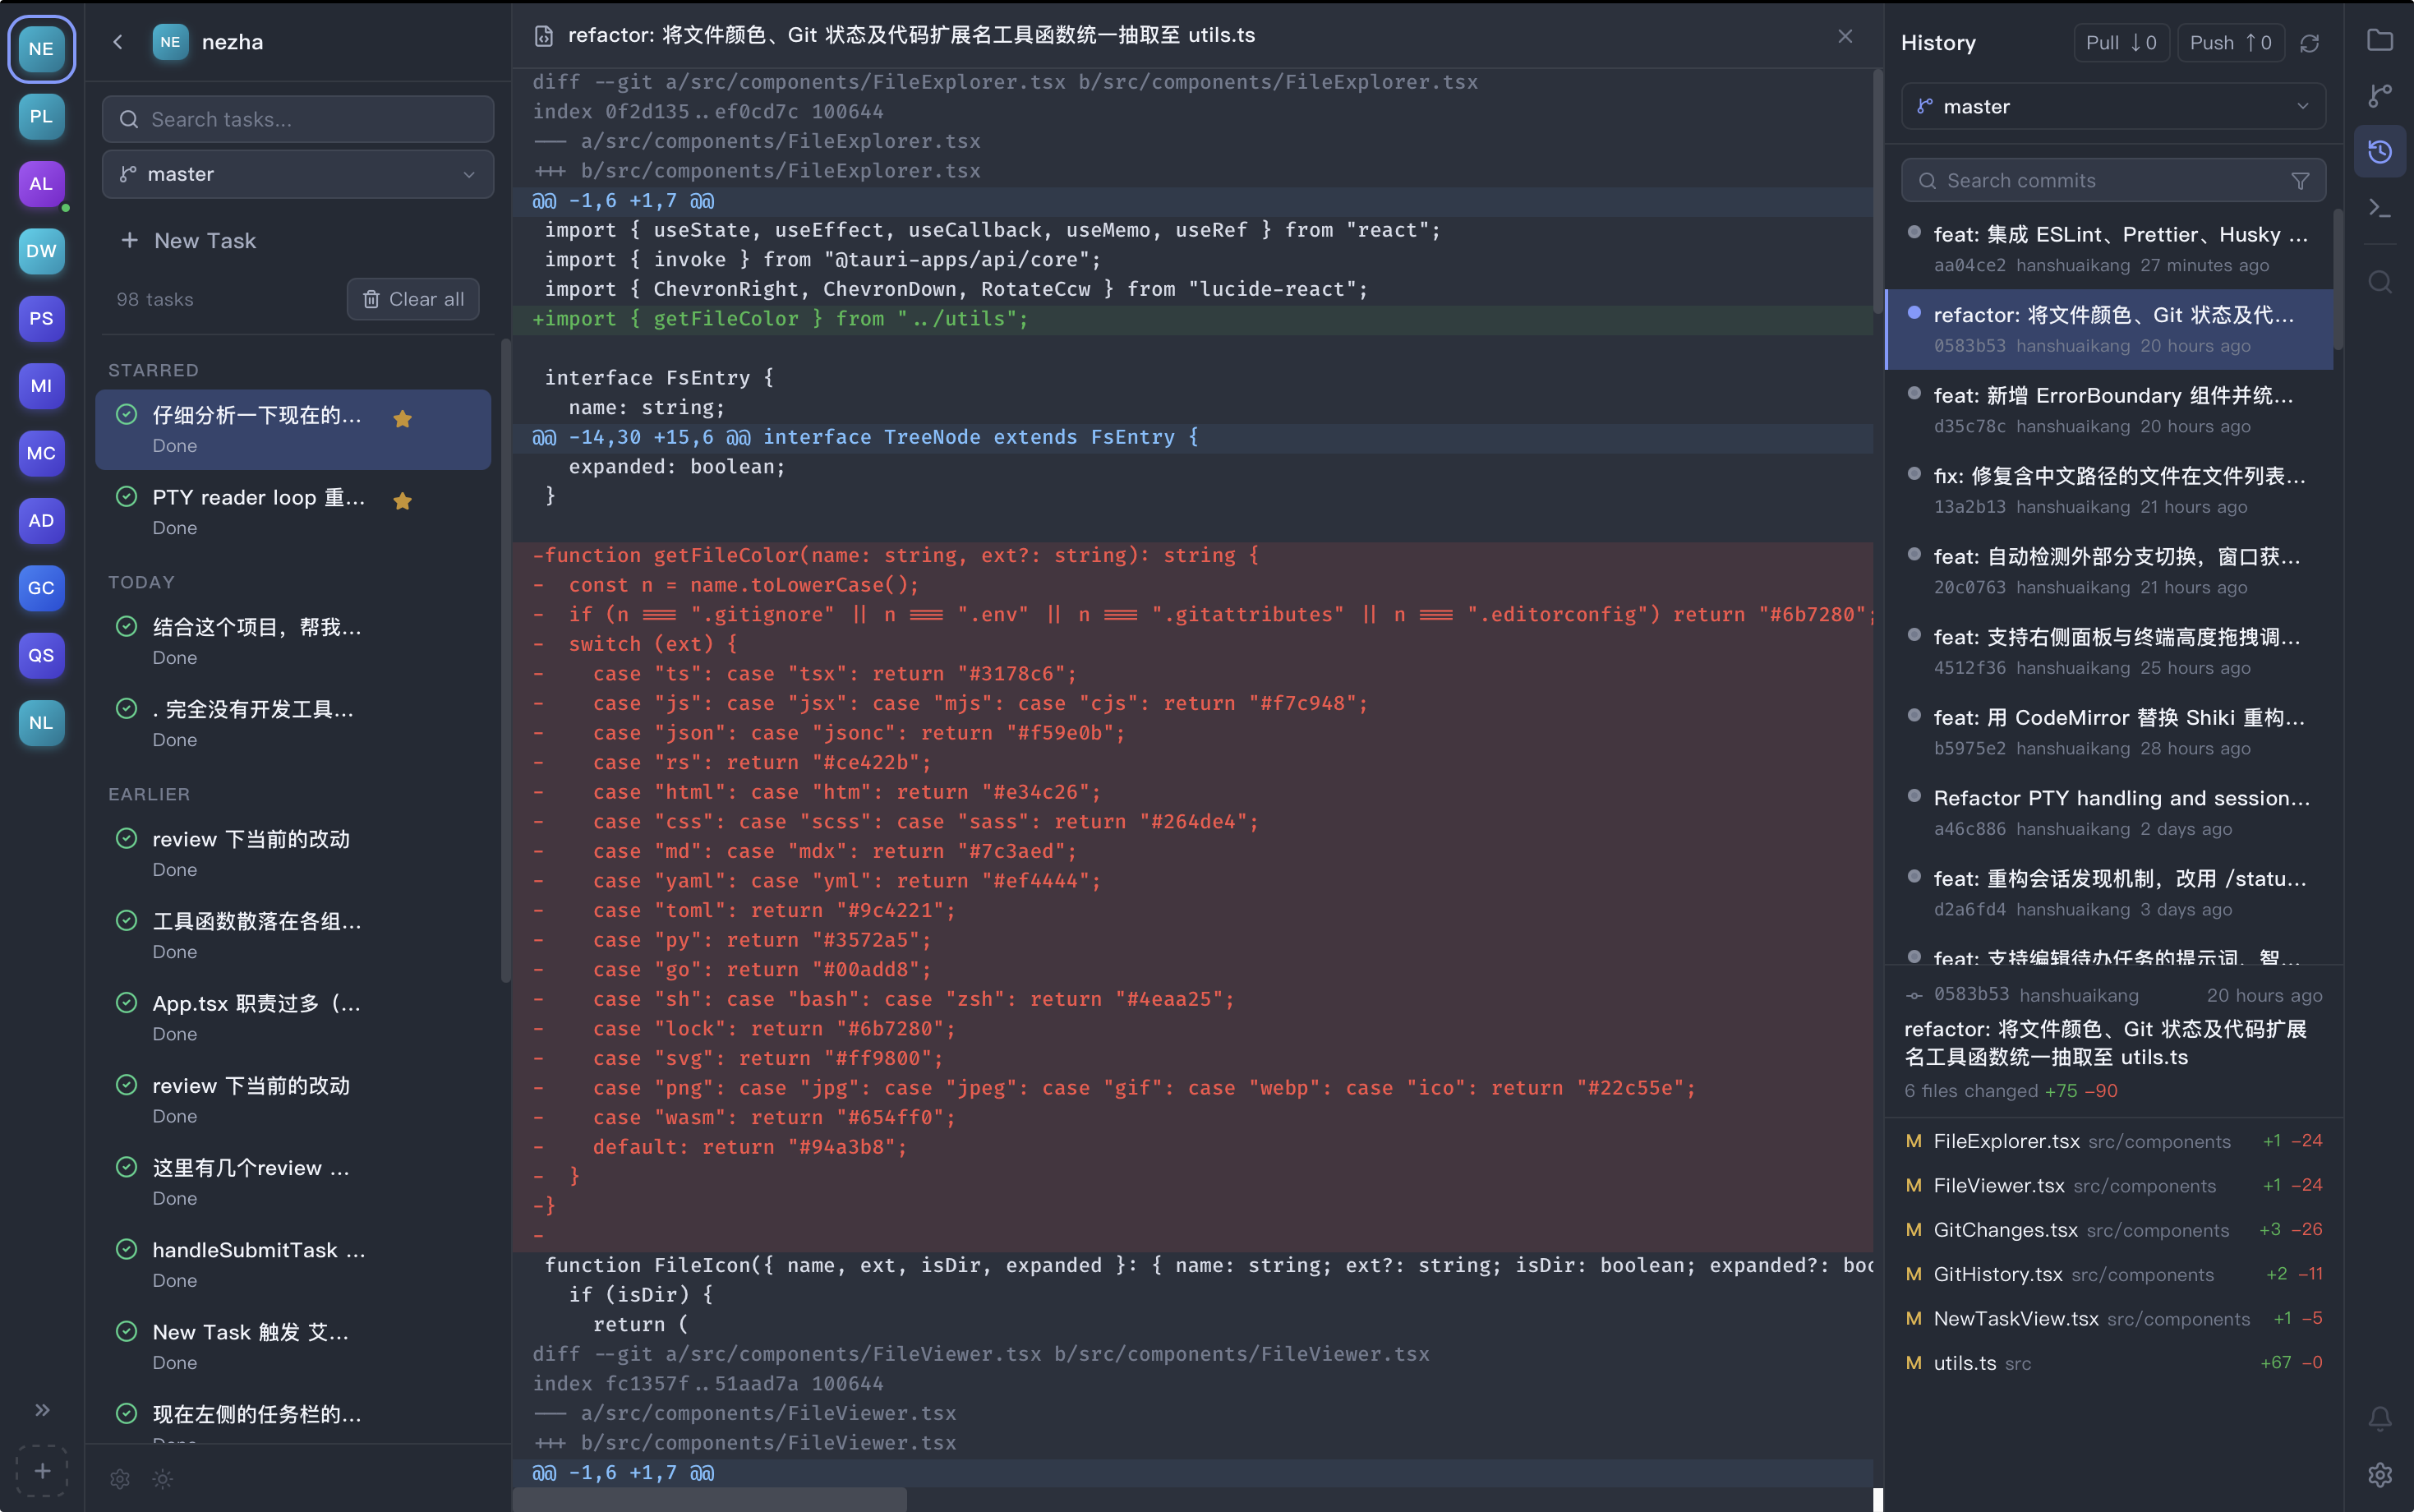The image size is (2414, 1512).
Task: Open the Git branches panel in right sidebar
Action: pos(2379,94)
